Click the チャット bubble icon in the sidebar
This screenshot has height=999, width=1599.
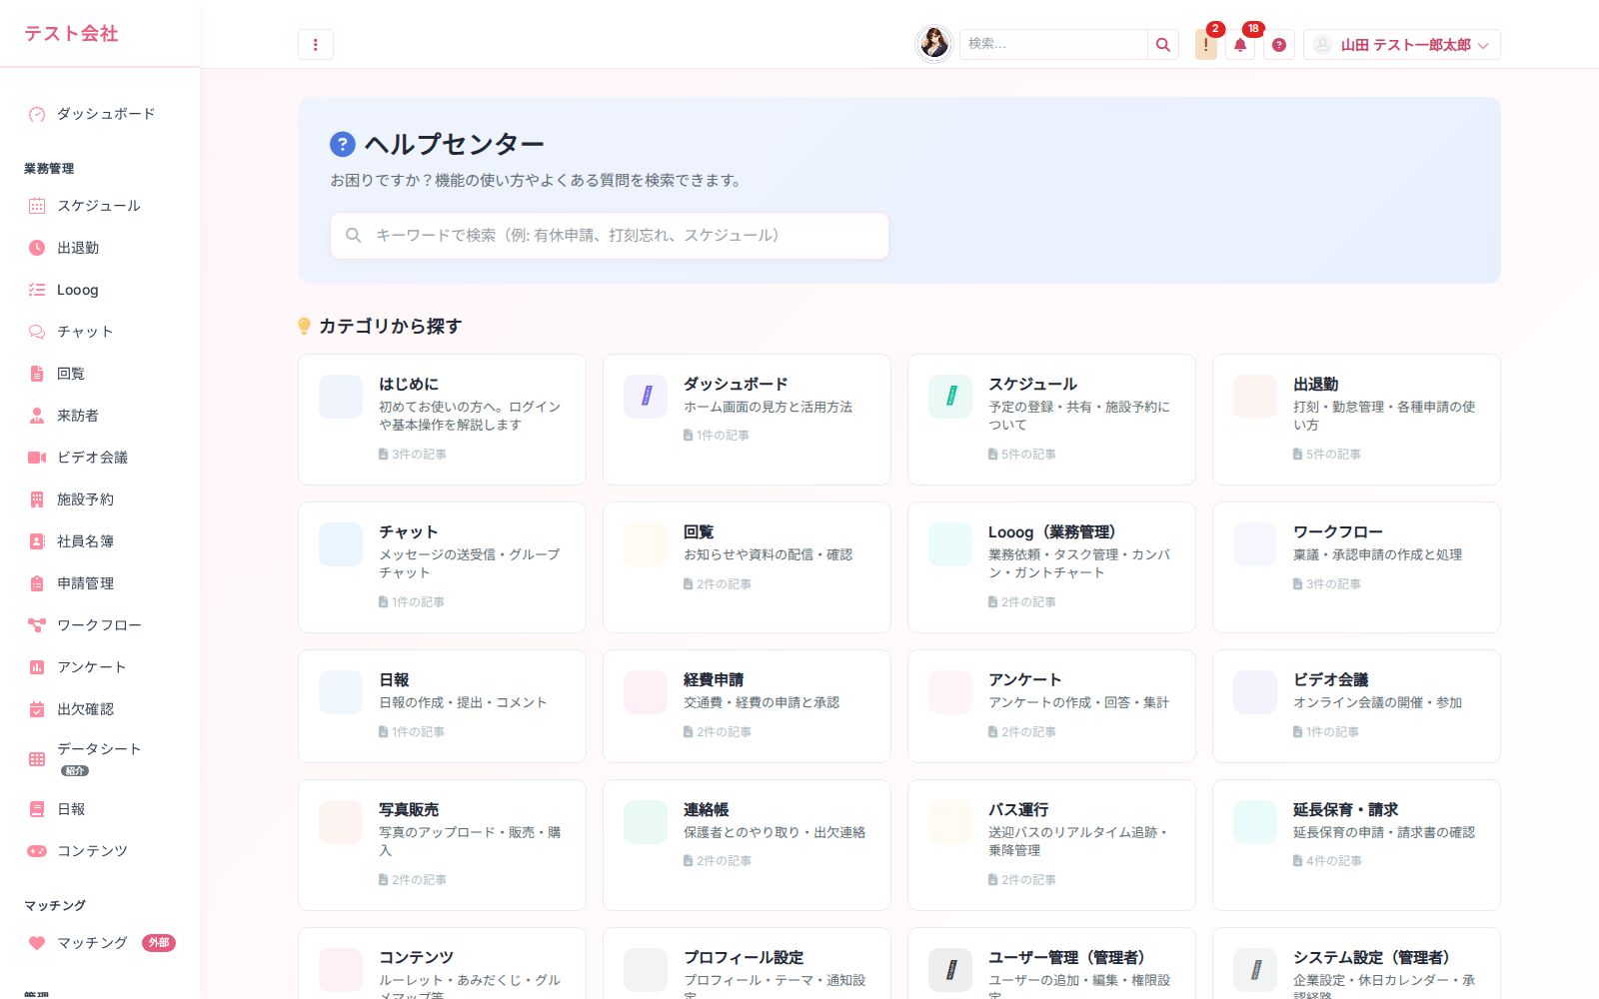tap(37, 332)
